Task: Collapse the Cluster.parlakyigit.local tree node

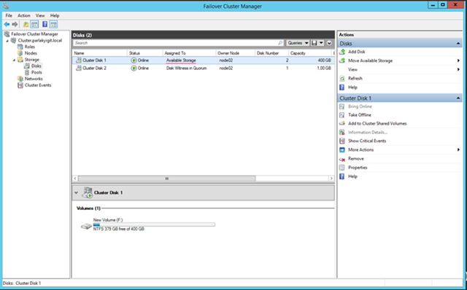Action: click(7, 41)
